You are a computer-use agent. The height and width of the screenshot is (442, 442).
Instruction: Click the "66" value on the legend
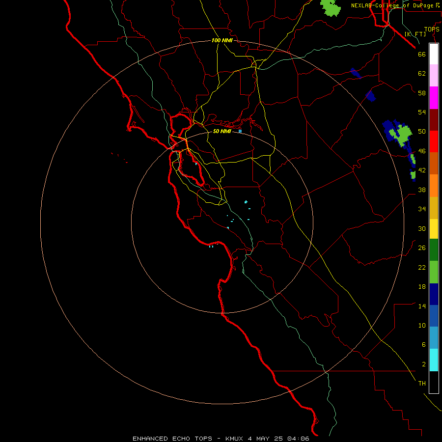[x=422, y=55]
